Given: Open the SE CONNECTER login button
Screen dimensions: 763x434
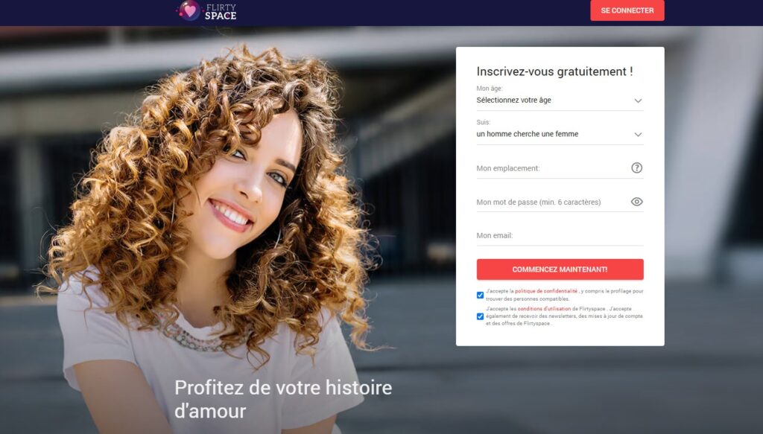Looking at the screenshot, I should point(627,10).
